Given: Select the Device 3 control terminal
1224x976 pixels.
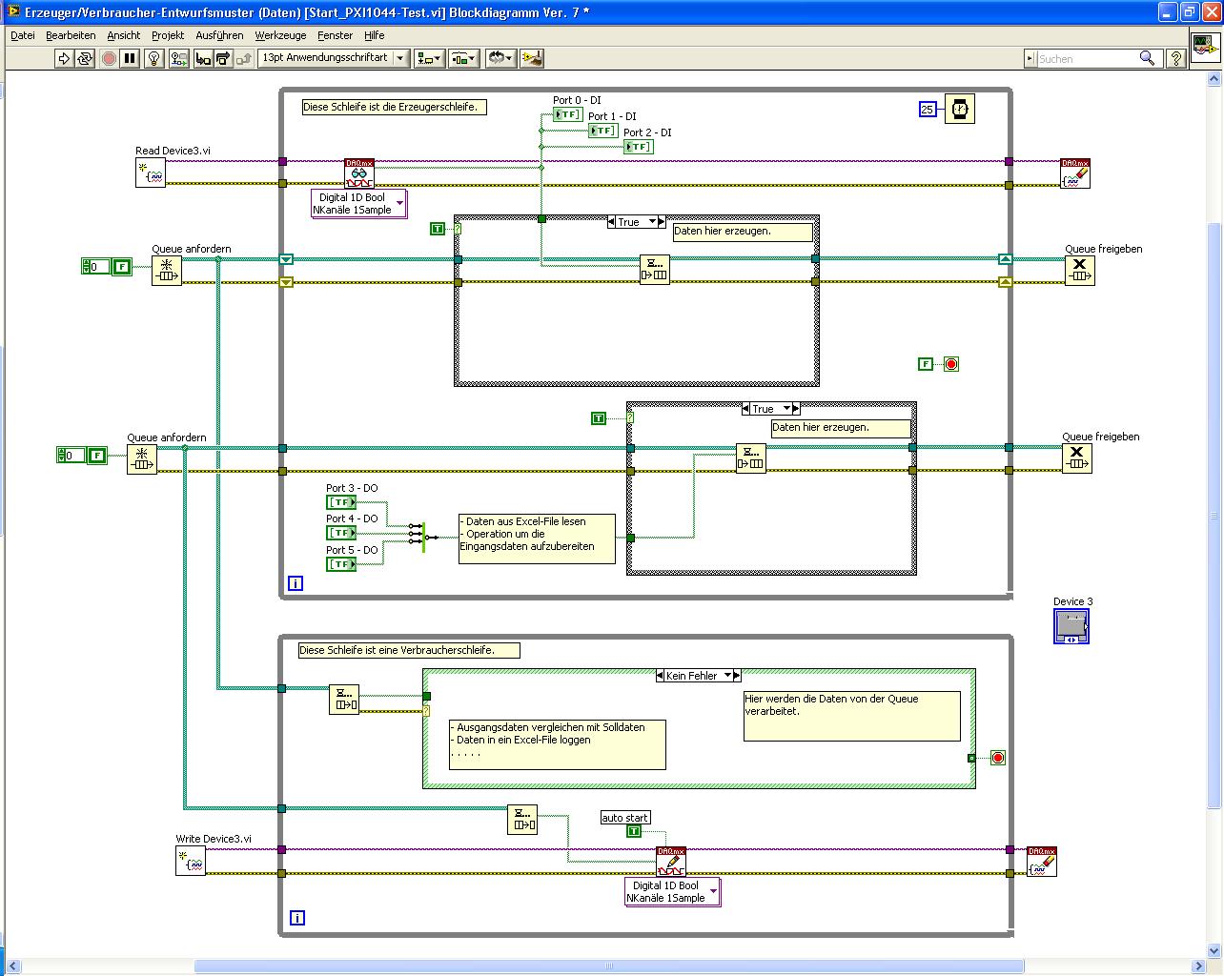Looking at the screenshot, I should tap(1071, 626).
